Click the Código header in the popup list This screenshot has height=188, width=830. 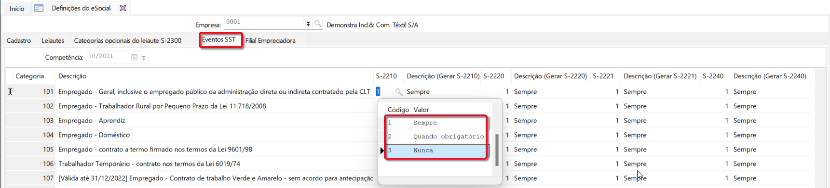tap(398, 110)
